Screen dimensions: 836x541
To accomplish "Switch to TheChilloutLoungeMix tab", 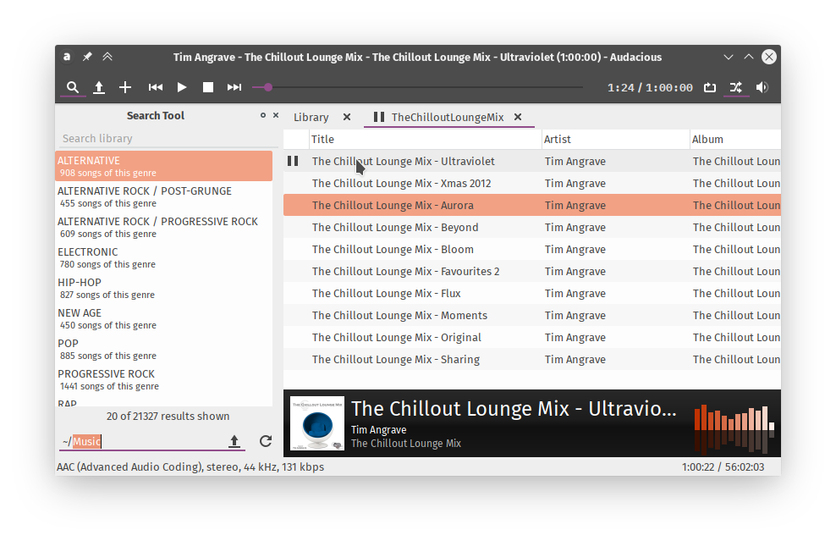I will coord(448,118).
